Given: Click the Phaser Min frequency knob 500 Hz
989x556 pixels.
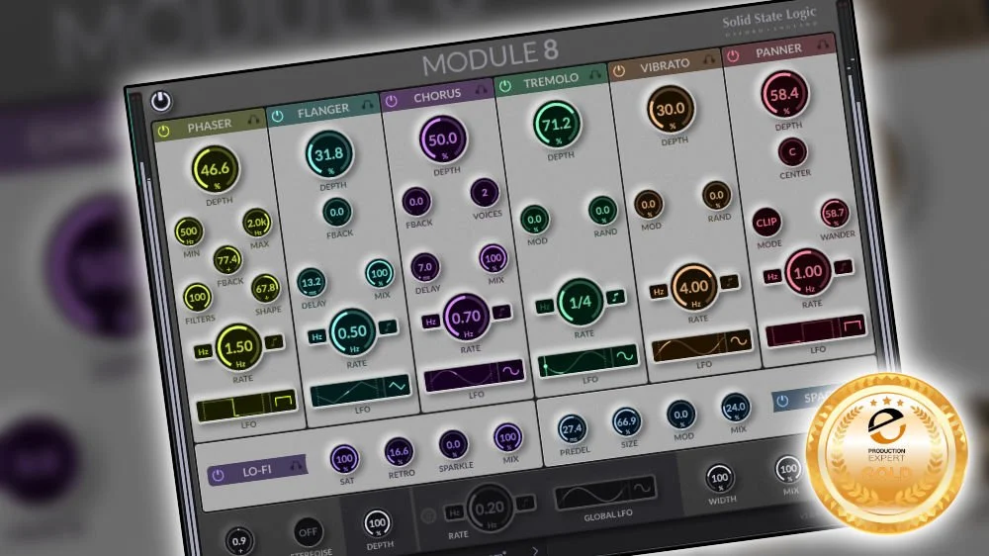Looking at the screenshot, I should (x=189, y=232).
